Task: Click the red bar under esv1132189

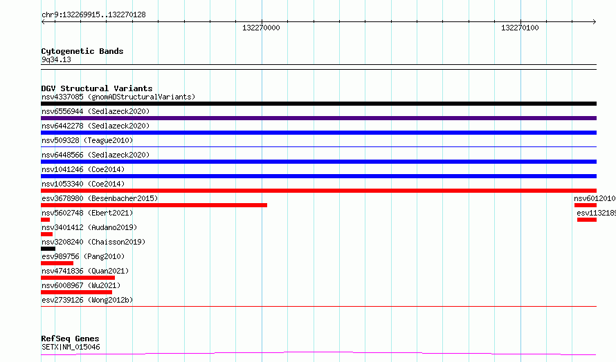Action: pyautogui.click(x=587, y=220)
